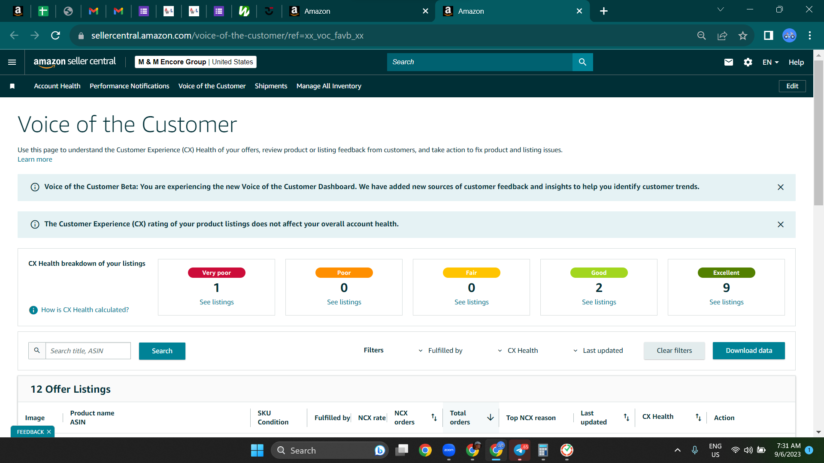Open the tab search chevron in title bar
824x463 pixels.
[721, 9]
